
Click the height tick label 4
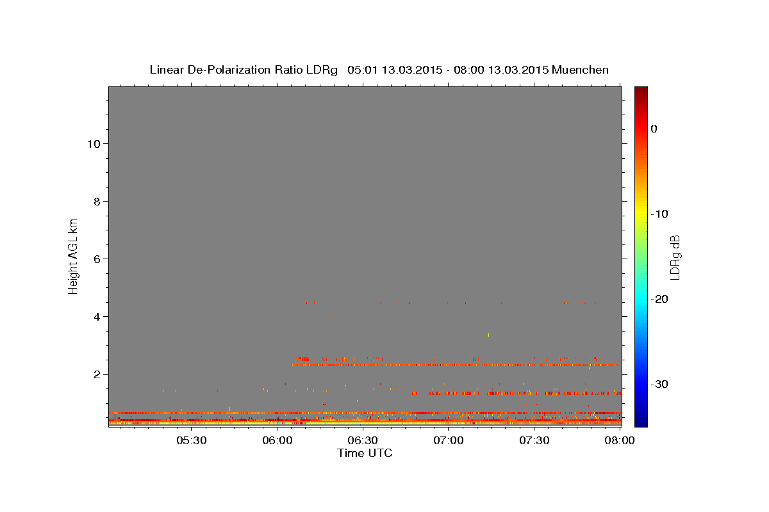[97, 317]
